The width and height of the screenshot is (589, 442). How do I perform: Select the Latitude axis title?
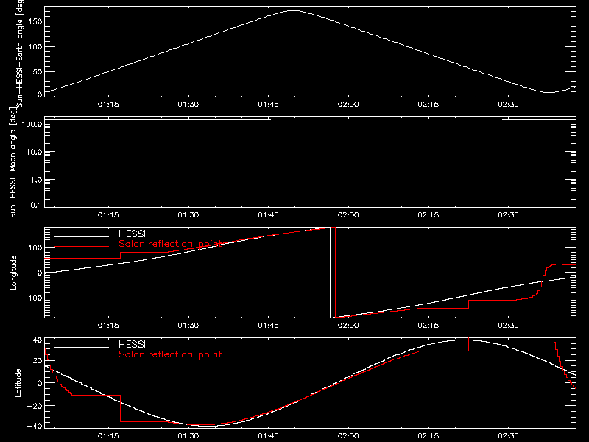click(x=18, y=383)
